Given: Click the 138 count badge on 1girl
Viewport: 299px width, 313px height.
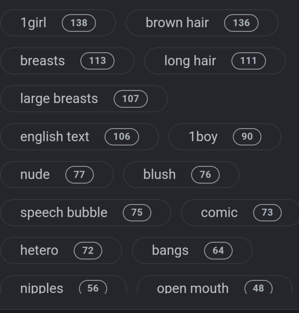Looking at the screenshot, I should [x=79, y=23].
